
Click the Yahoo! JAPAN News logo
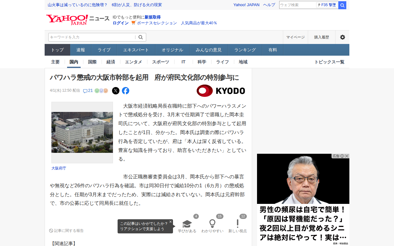point(78,20)
